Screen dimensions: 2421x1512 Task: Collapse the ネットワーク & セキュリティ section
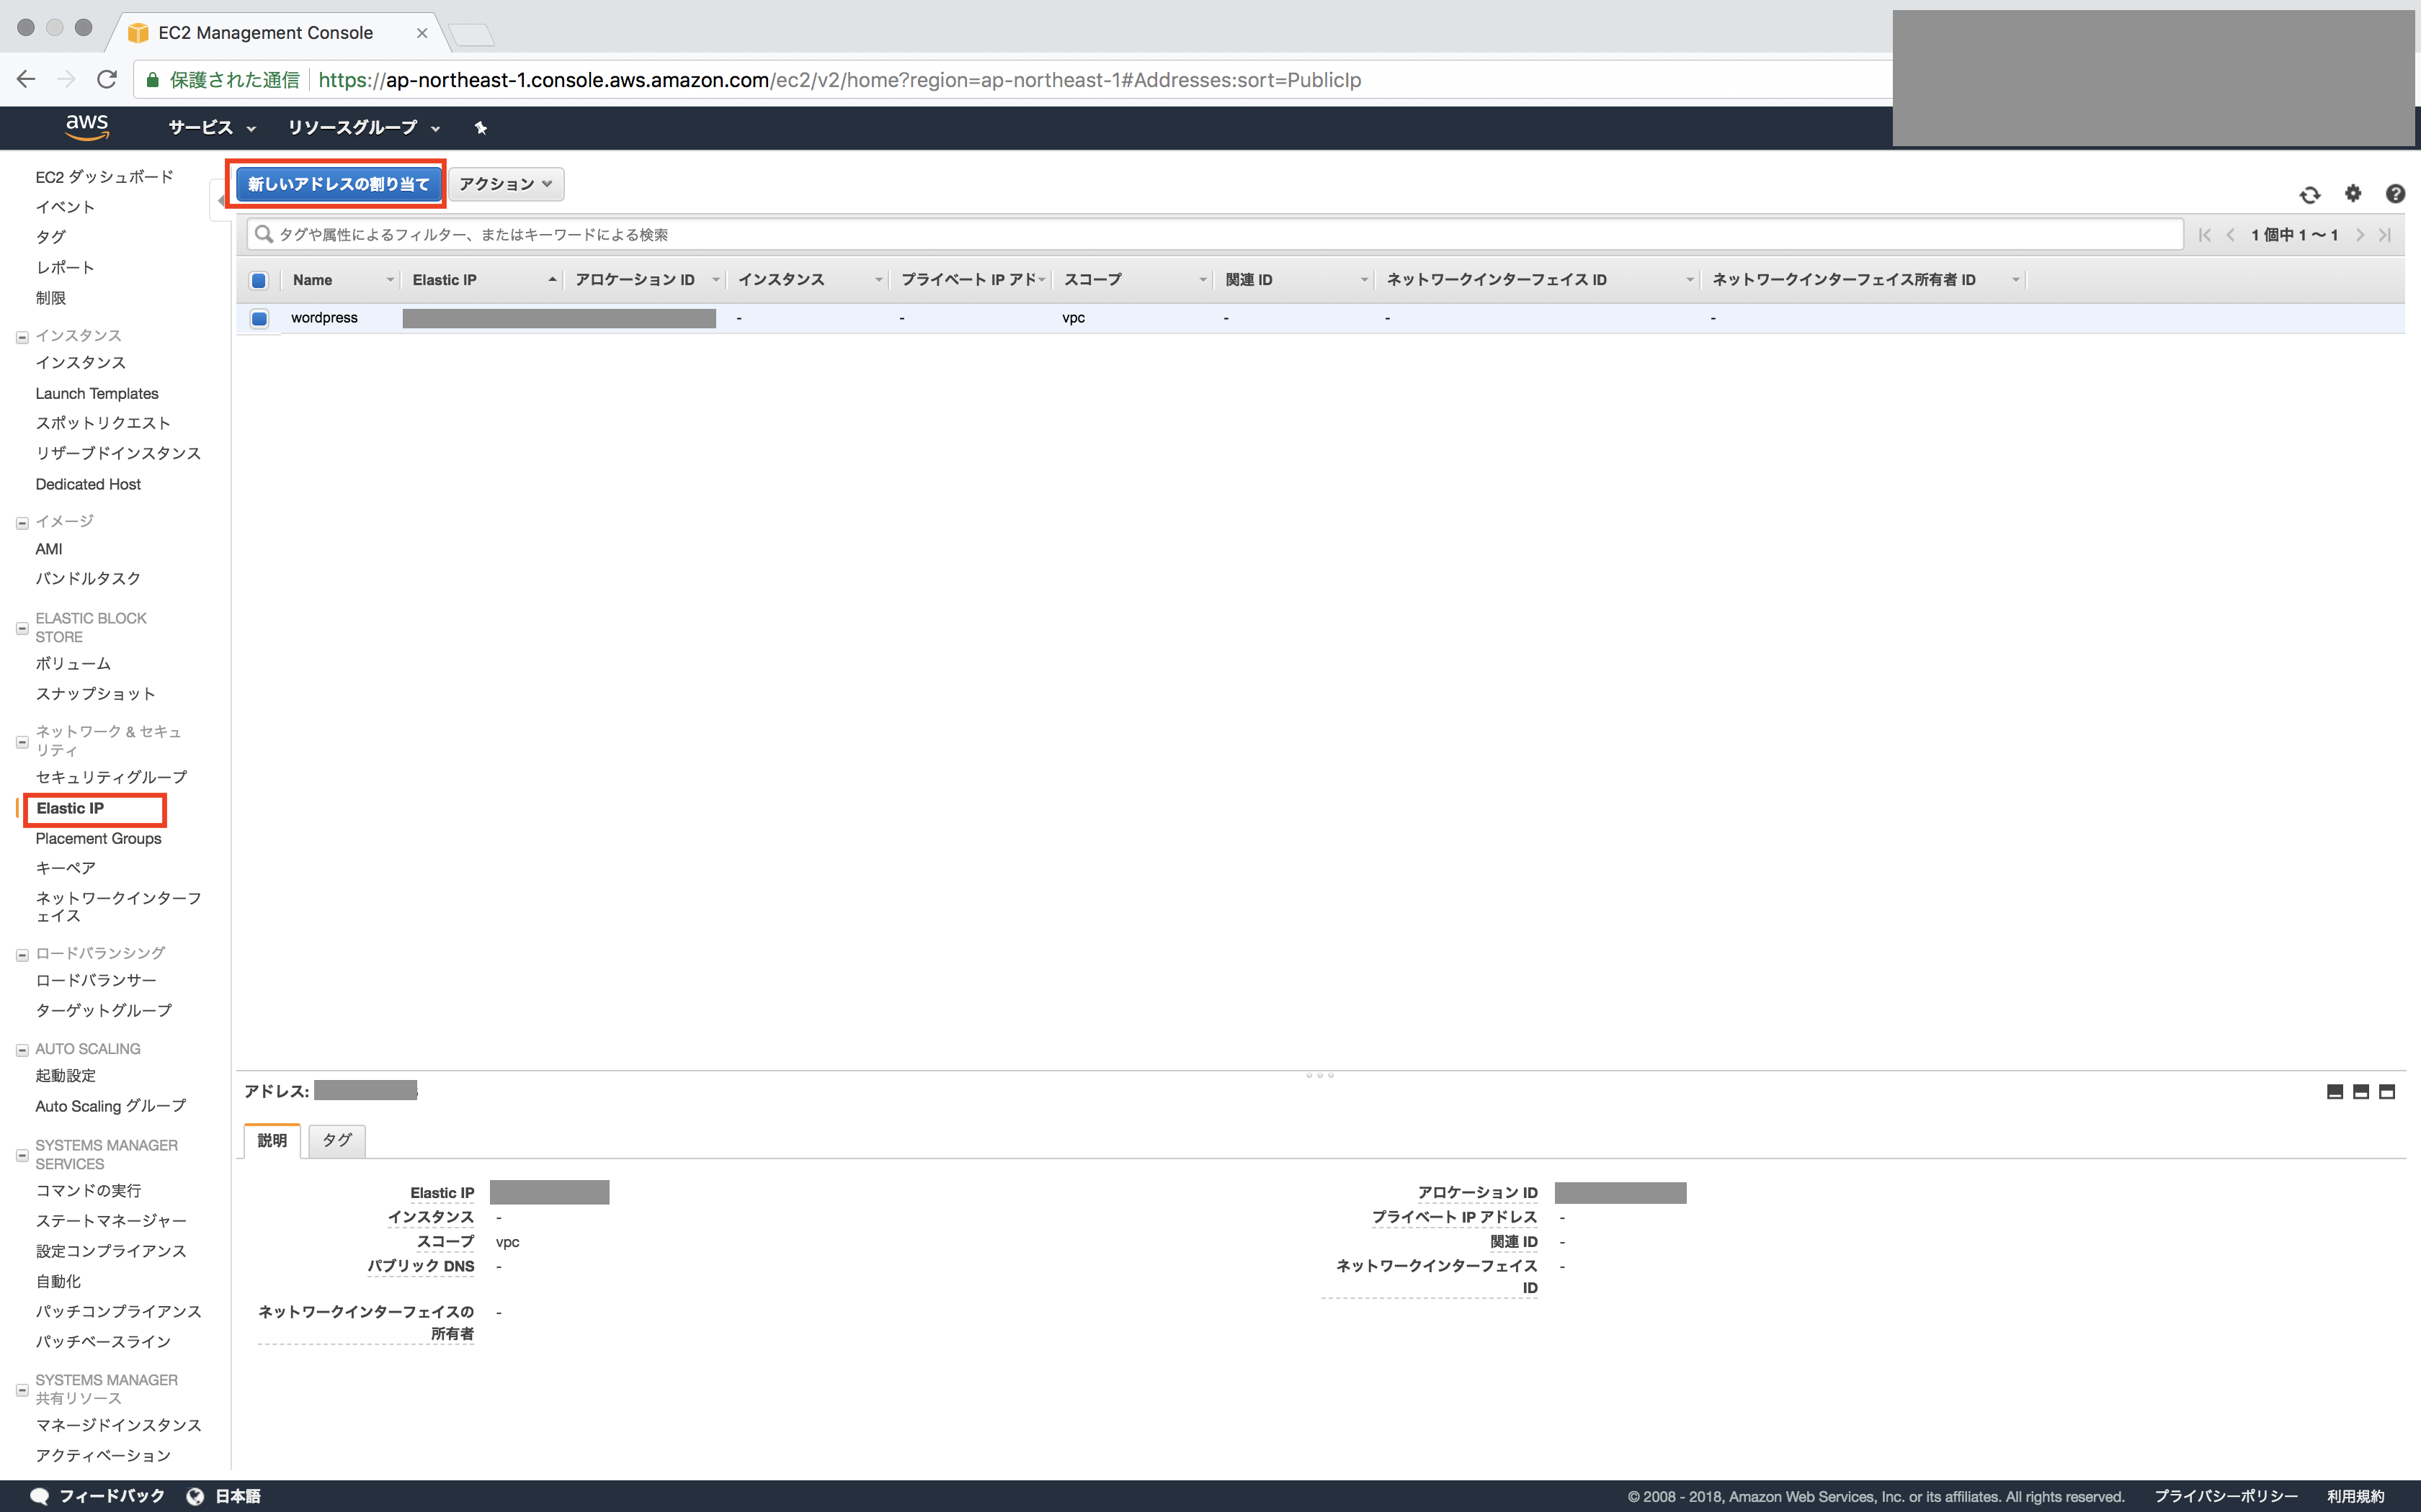(22, 742)
